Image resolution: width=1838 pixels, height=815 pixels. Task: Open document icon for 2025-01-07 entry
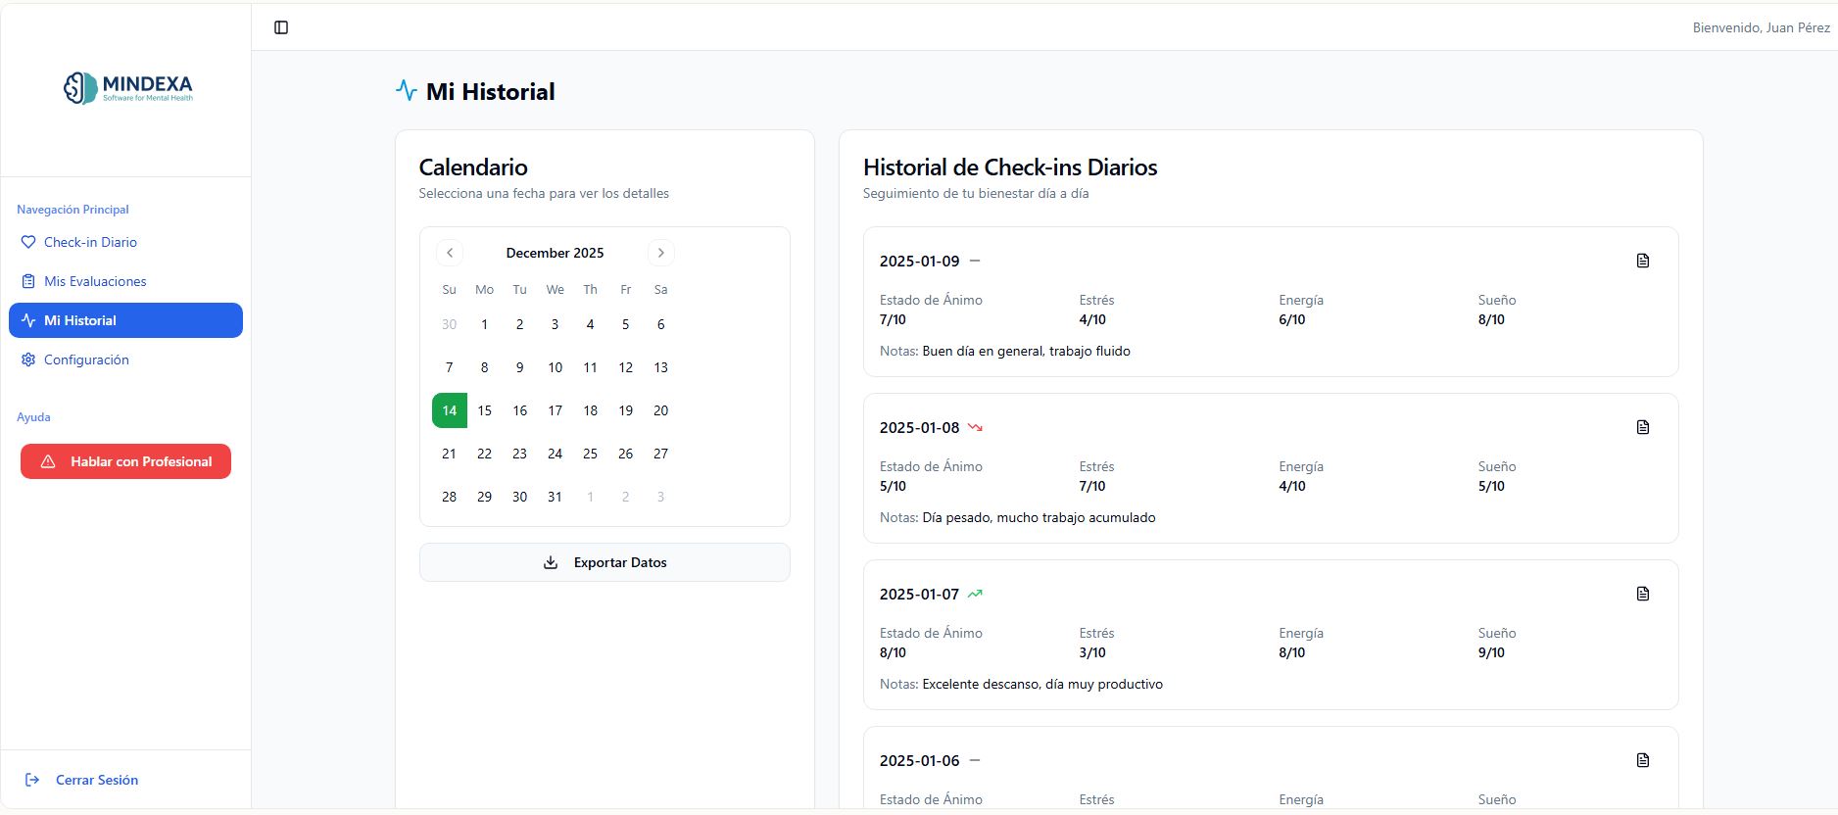coord(1642,594)
